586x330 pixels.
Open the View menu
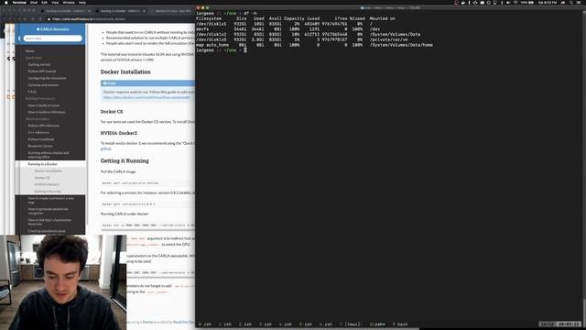pos(55,2)
